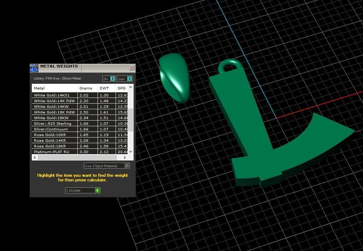Screen dimensions: 363x251
Task: Click the horizontal scrollbar thumb
Action: tap(77, 157)
